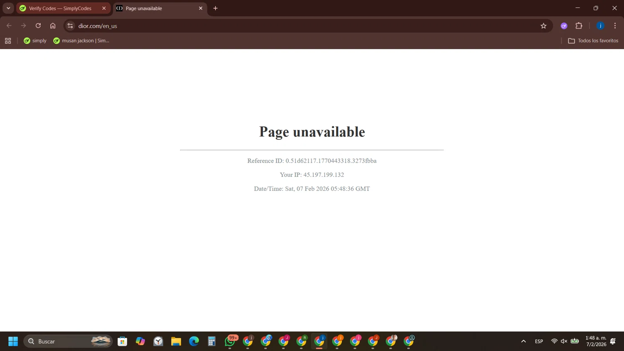The image size is (624, 351).
Task: Check the battery status icon
Action: pyautogui.click(x=574, y=341)
